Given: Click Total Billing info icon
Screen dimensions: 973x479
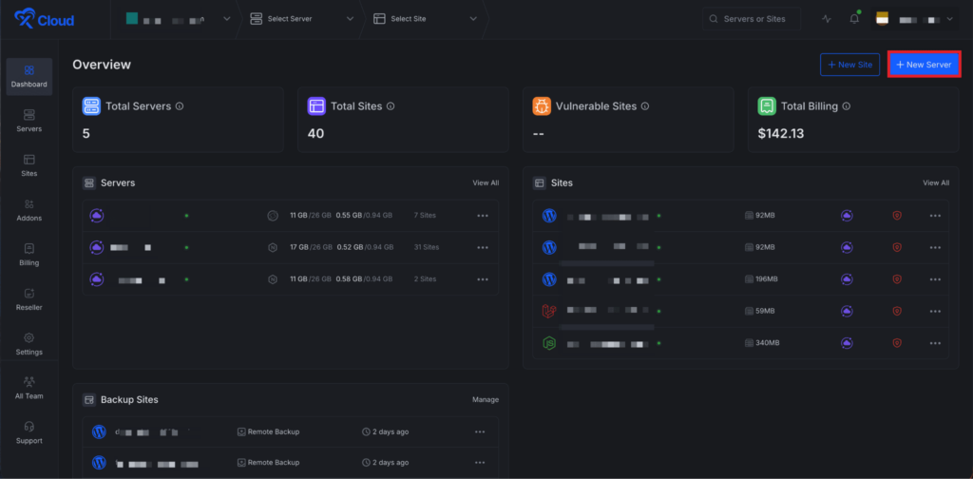Looking at the screenshot, I should (847, 106).
